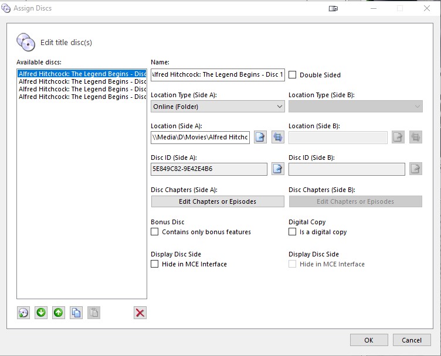Move selected disc down with green arrow

(41, 313)
